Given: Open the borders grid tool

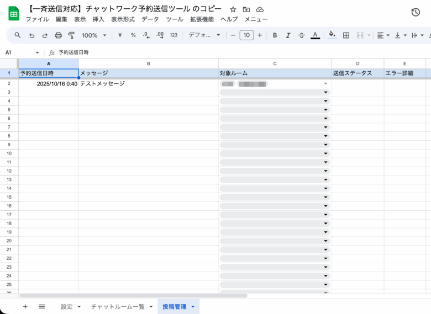Looking at the screenshot, I should [346, 35].
